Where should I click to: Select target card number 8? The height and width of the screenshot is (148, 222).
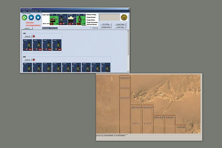click(57, 67)
